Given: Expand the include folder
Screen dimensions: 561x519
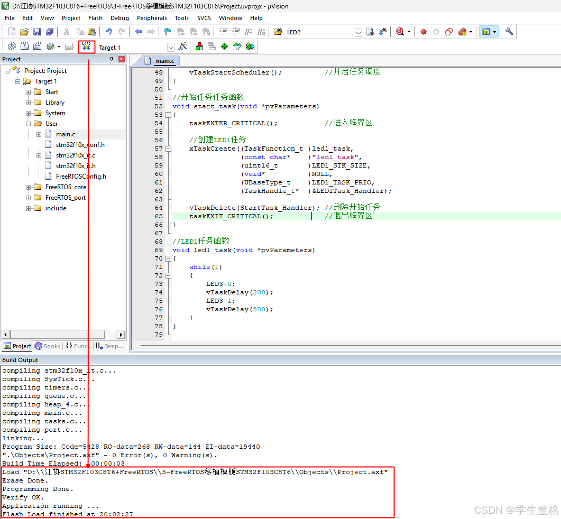Looking at the screenshot, I should 28,209.
